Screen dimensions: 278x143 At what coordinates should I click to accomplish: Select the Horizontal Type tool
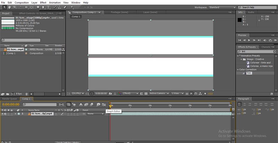tap(48, 7)
